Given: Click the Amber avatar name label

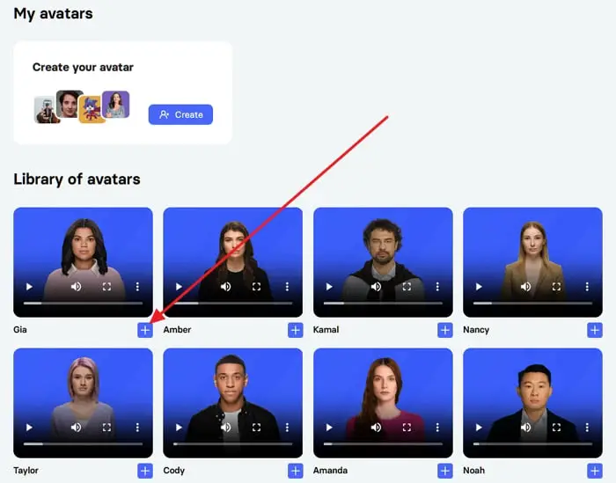Looking at the screenshot, I should 177,329.
